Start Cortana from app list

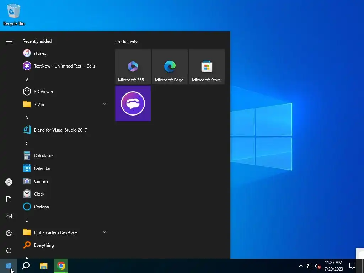click(x=65, y=207)
